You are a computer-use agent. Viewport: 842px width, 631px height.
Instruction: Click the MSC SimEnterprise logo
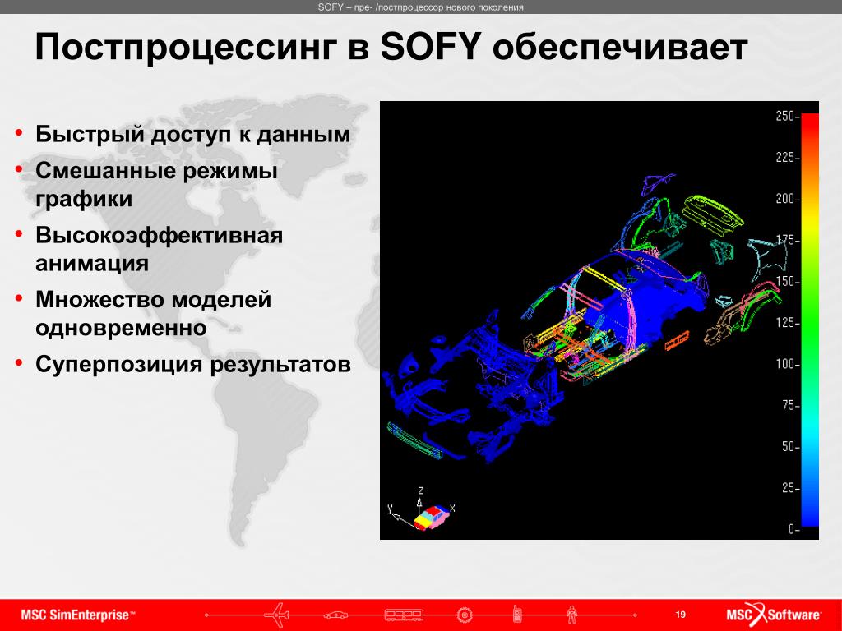tap(78, 615)
